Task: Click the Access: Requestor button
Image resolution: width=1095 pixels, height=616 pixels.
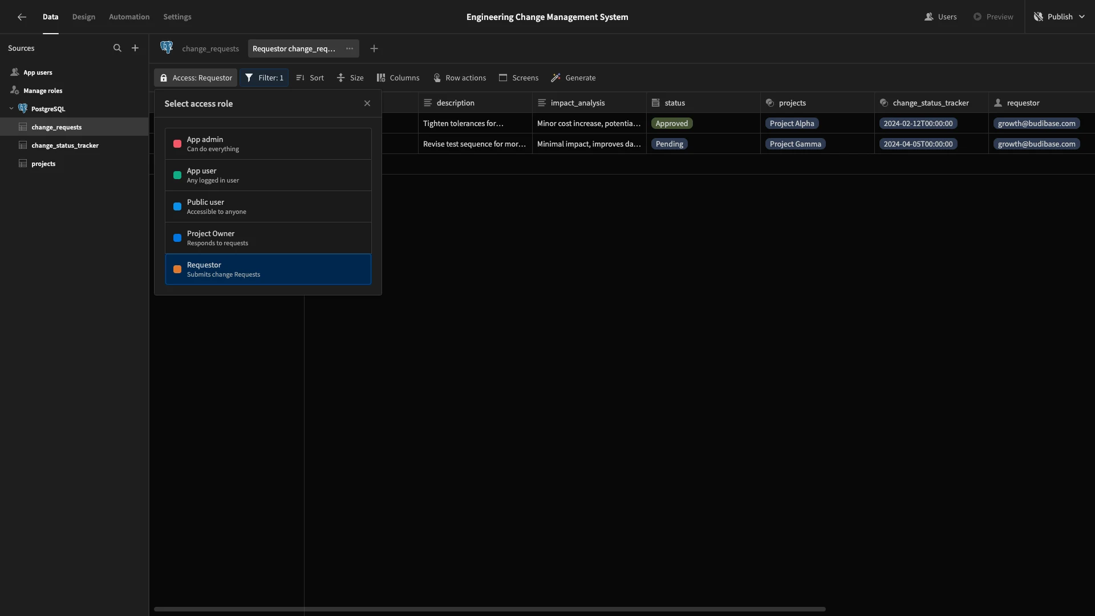Action: 196,78
